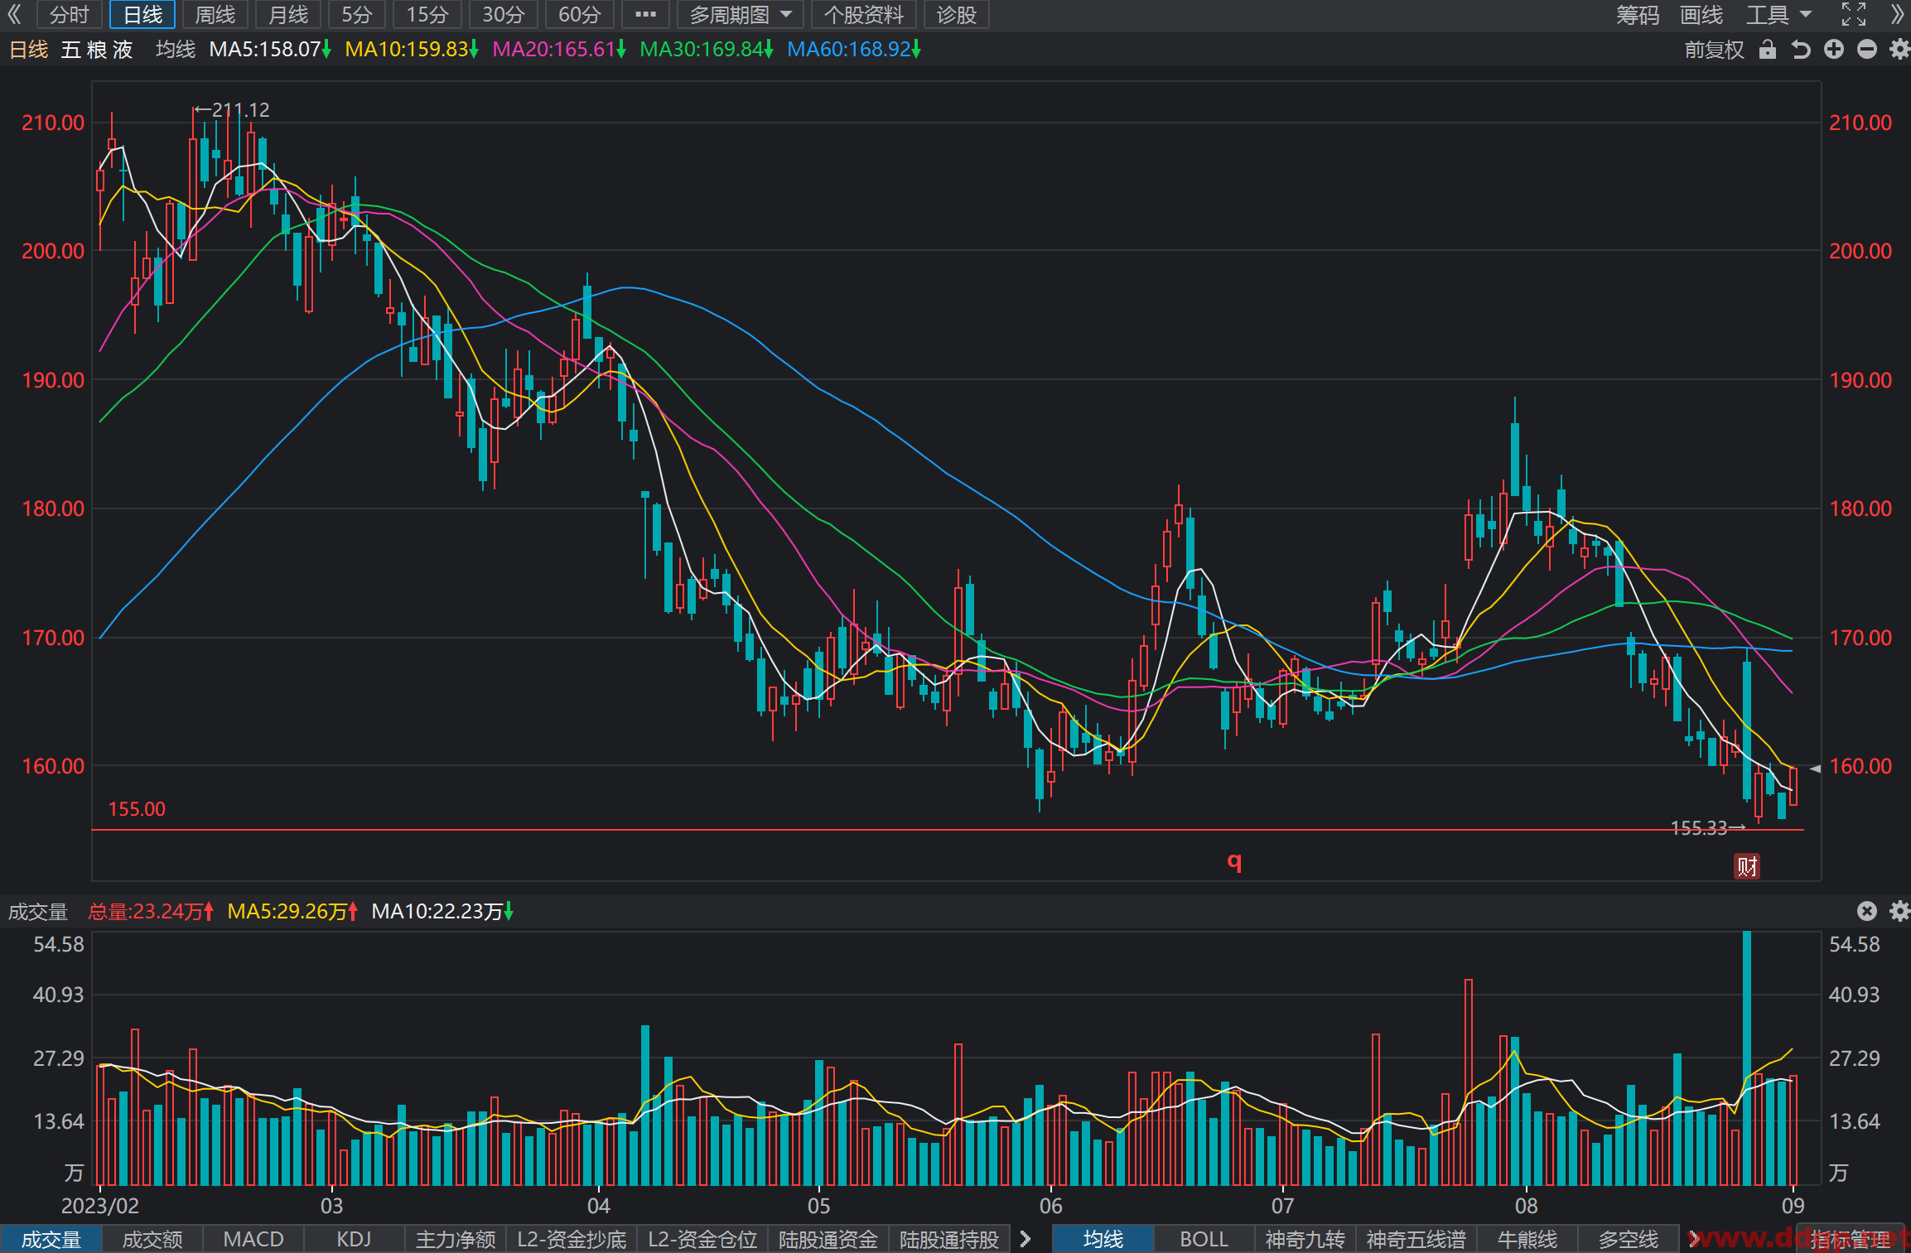Open 个股资料 stock information
This screenshot has width=1911, height=1253.
click(x=863, y=14)
